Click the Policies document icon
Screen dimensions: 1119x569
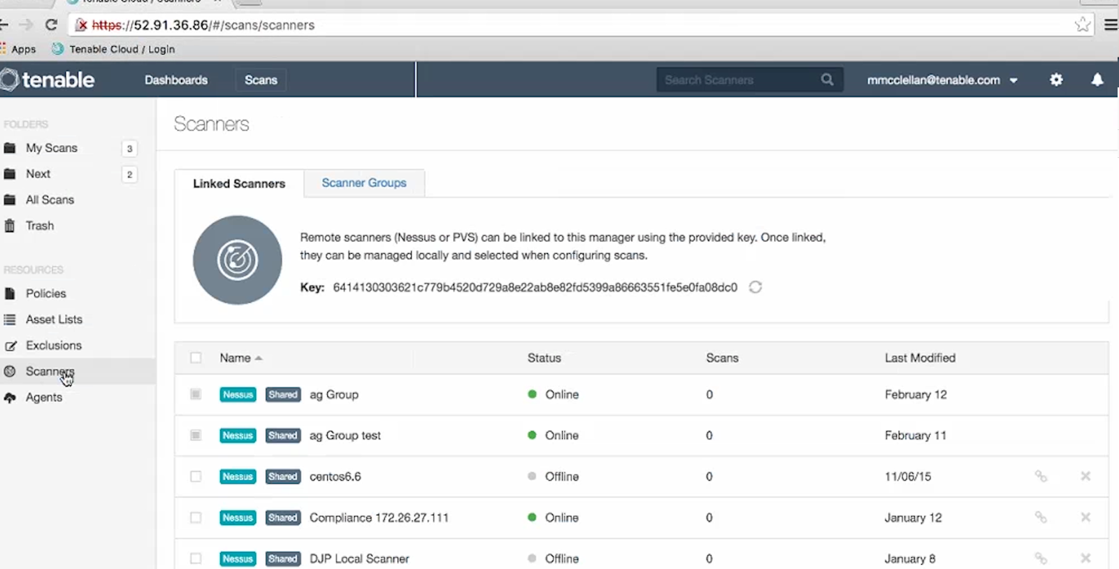click(10, 294)
